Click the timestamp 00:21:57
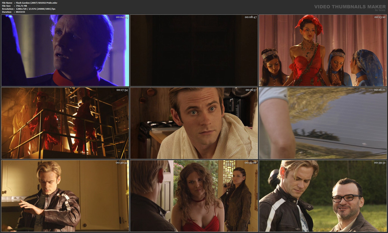Screen dimensions: 388x233 point(251,90)
